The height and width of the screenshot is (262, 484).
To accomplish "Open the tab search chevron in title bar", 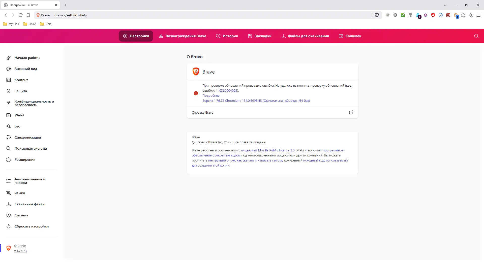I will [x=445, y=5].
